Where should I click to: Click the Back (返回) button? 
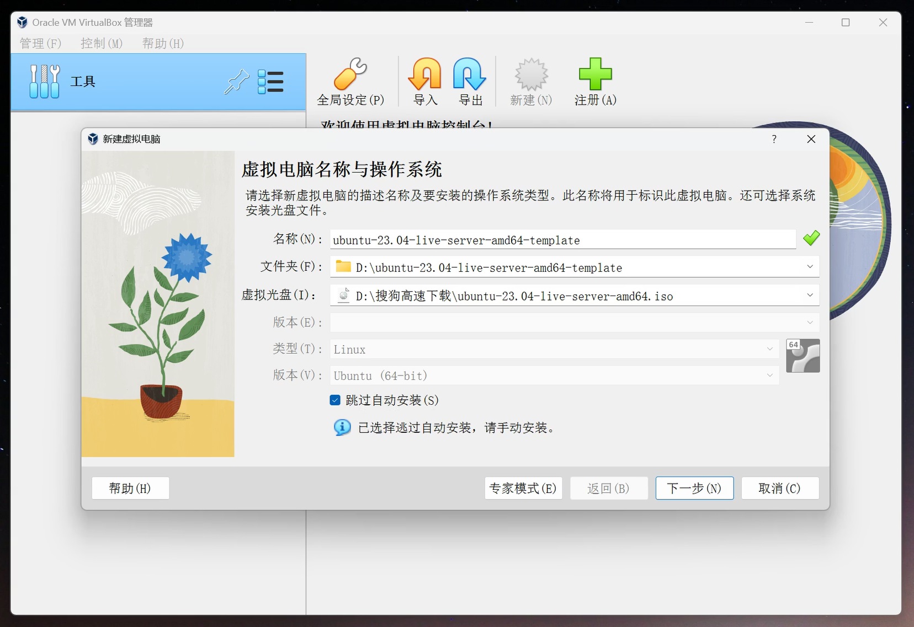pyautogui.click(x=609, y=488)
